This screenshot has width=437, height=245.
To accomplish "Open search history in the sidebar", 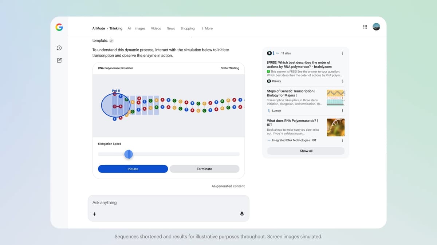I will tap(59, 48).
